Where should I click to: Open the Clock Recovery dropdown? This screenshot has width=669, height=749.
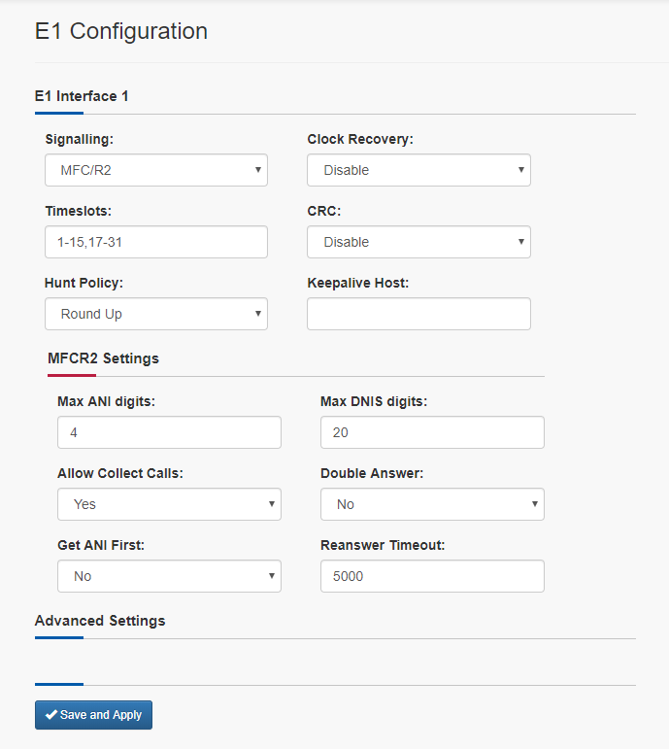click(x=418, y=170)
